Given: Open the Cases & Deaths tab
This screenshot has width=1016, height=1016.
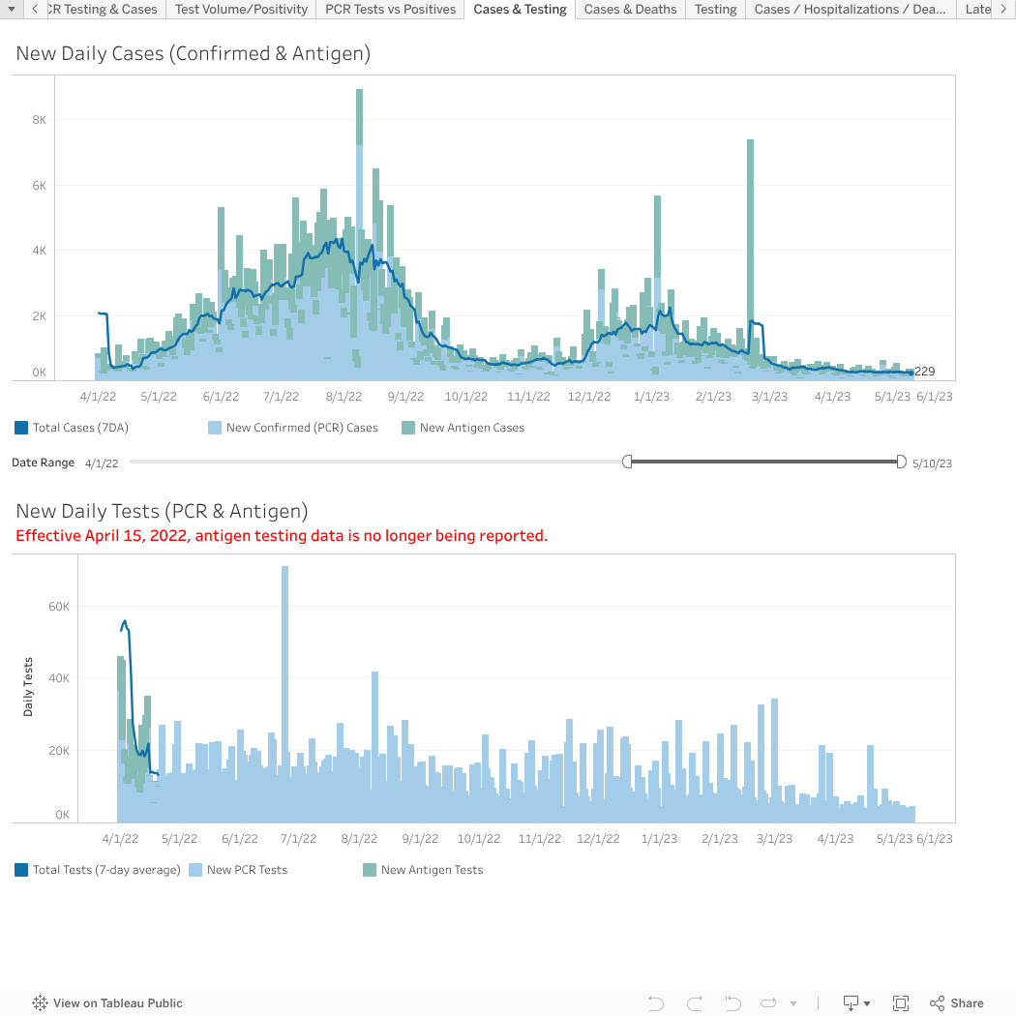Looking at the screenshot, I should 630,9.
